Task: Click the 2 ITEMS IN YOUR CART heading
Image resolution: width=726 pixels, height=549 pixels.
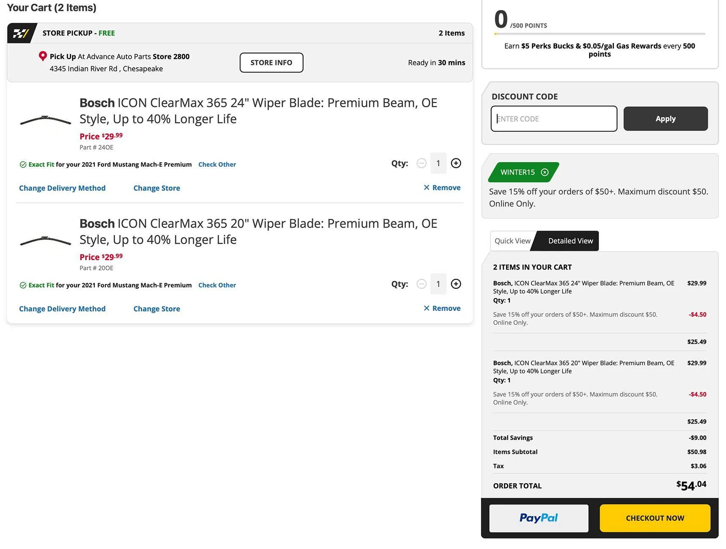Action: pos(532,267)
